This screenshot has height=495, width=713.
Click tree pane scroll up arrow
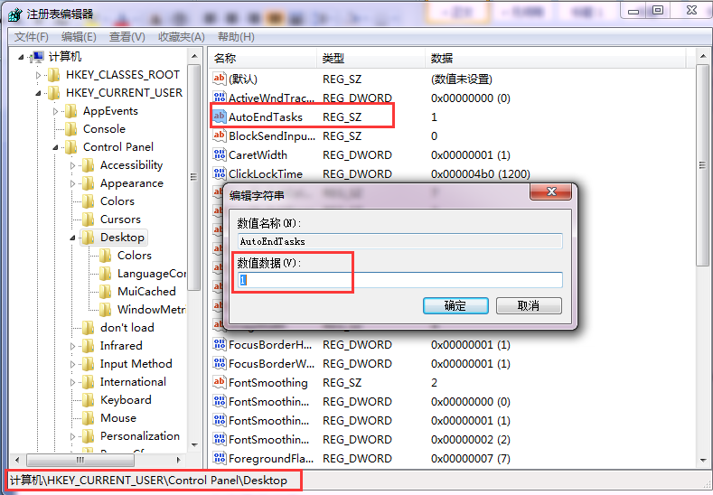[194, 56]
